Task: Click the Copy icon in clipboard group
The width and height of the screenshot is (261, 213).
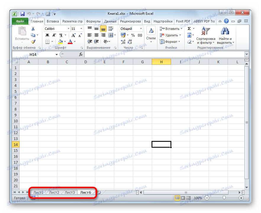Action: click(x=33, y=35)
